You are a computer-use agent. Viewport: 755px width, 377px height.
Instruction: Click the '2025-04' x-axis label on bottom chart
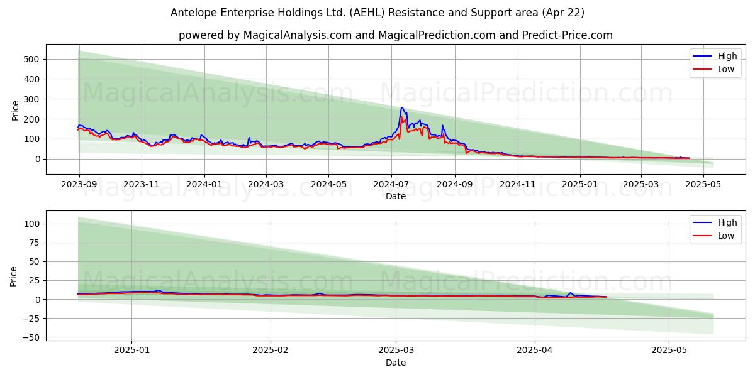[x=535, y=351]
